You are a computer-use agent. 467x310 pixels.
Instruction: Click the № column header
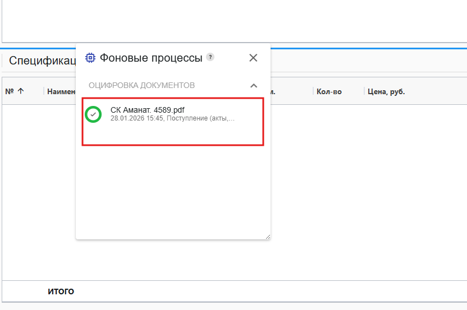click(10, 91)
